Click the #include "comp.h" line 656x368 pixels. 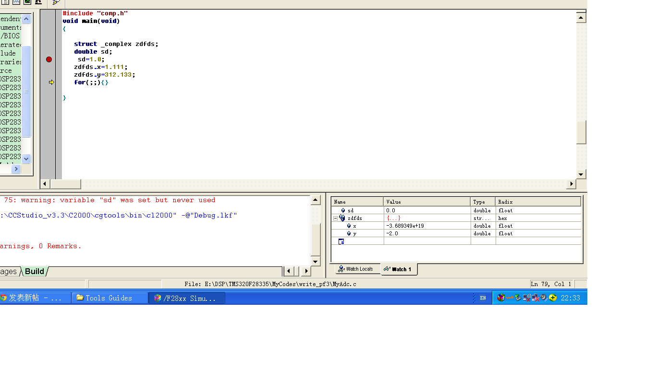point(95,13)
